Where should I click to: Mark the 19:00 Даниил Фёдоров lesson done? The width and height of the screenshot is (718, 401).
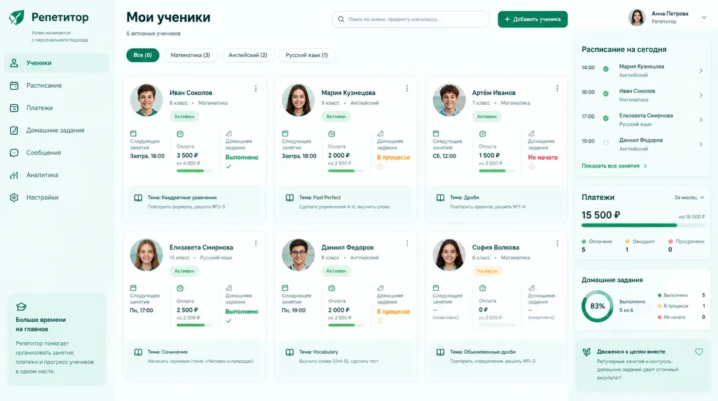point(605,143)
